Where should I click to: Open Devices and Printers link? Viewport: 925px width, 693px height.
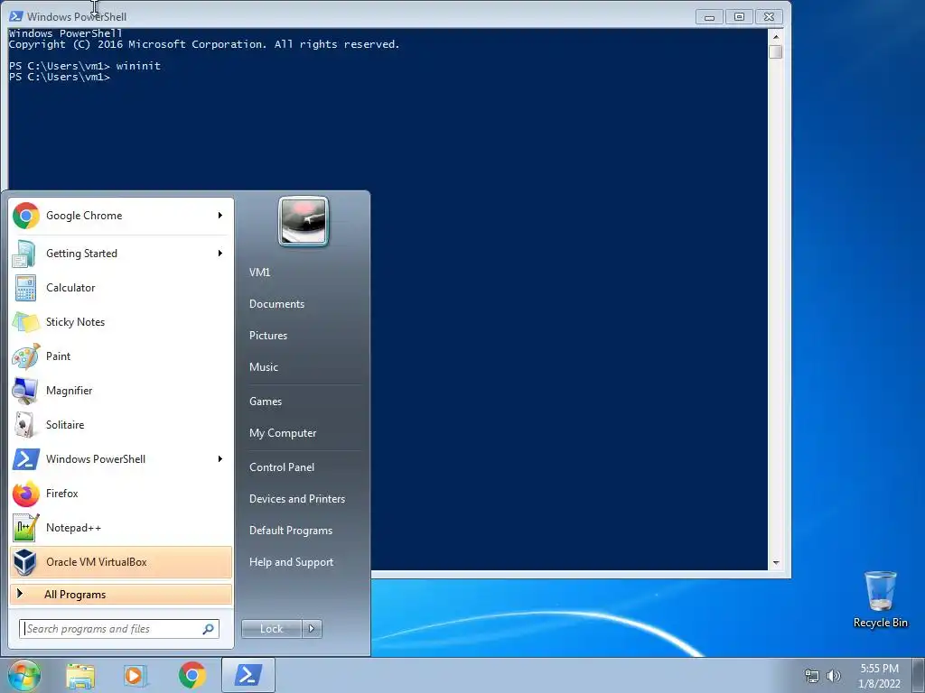[x=297, y=498]
